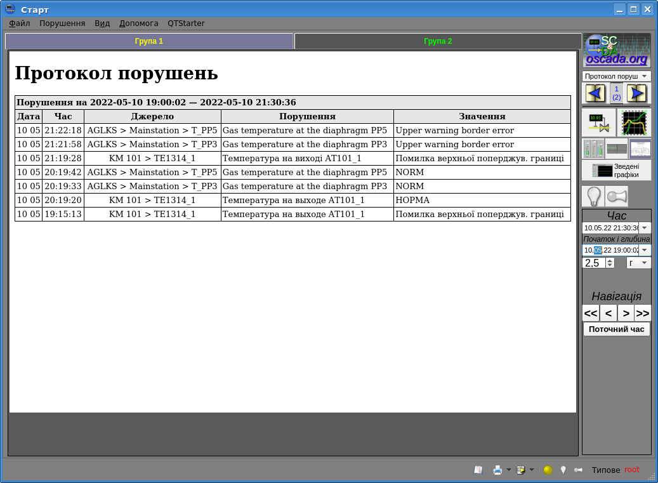Click the 'Зведені графіки' button
Image resolution: width=658 pixels, height=483 pixels.
pos(616,170)
